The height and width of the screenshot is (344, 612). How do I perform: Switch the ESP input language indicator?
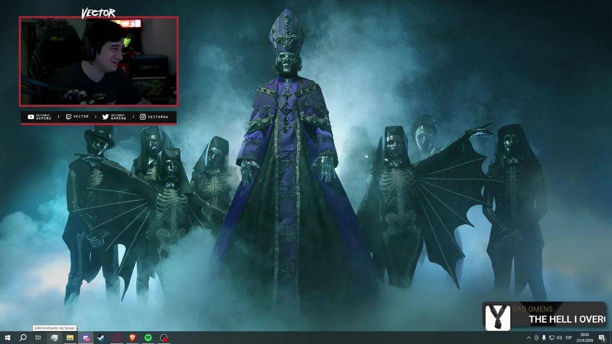coord(569,338)
